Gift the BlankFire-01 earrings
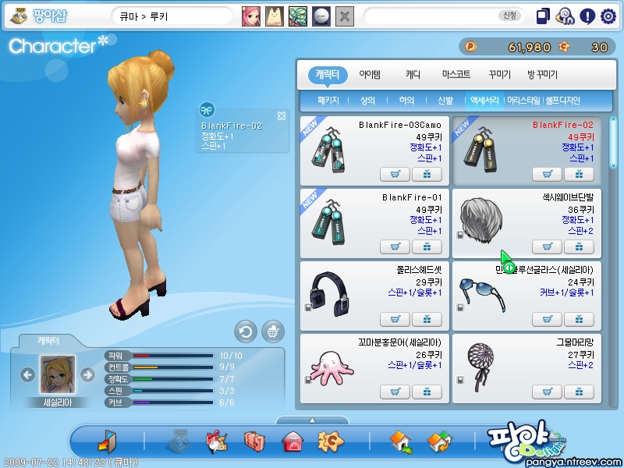This screenshot has width=624, height=468. coord(427,246)
